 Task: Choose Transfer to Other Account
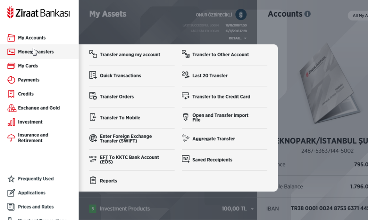[x=220, y=55]
